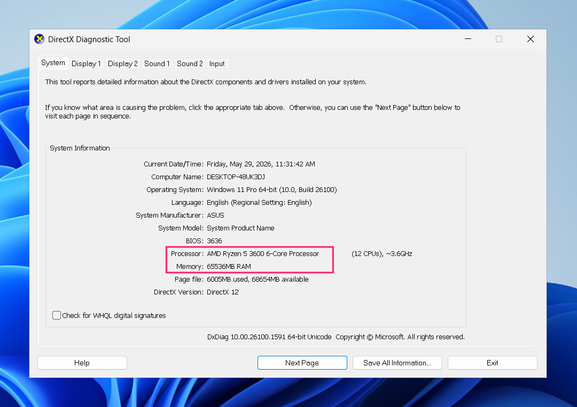This screenshot has height=407, width=577.
Task: Select the computer name DESKTOP-48UK3DJ
Action: click(236, 177)
